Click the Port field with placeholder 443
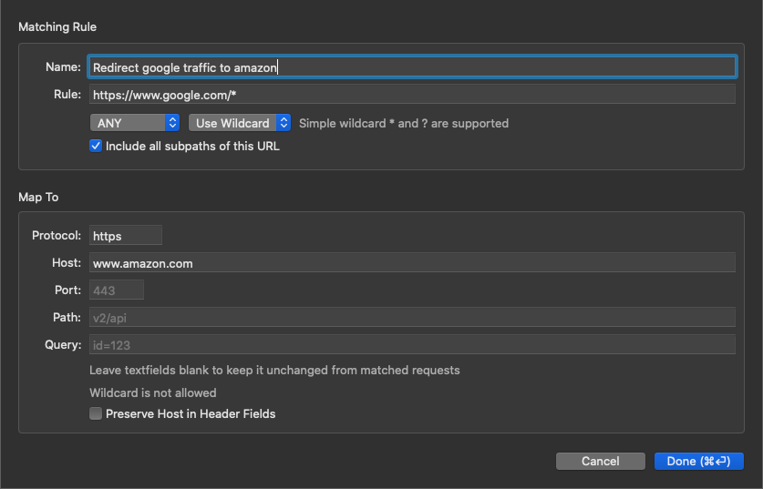The height and width of the screenshot is (489, 763). (x=117, y=290)
